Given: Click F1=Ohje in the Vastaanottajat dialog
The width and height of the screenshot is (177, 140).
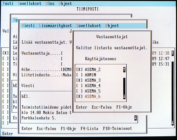Looking at the screenshot, I should click(x=124, y=107).
